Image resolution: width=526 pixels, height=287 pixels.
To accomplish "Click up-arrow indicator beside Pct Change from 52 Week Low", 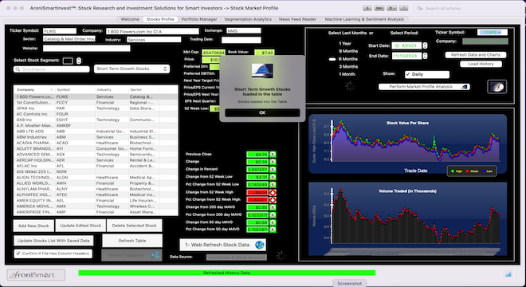I will click(273, 185).
